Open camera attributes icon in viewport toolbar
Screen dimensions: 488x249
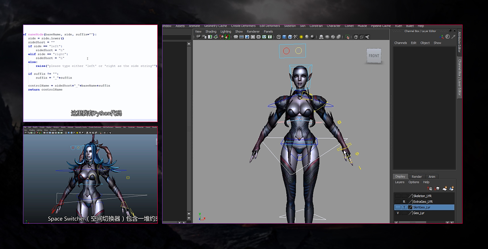coord(204,37)
